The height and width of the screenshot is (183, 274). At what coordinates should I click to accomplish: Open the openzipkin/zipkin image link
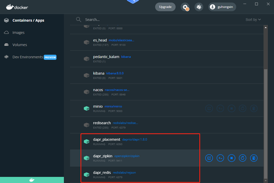coord(127,156)
